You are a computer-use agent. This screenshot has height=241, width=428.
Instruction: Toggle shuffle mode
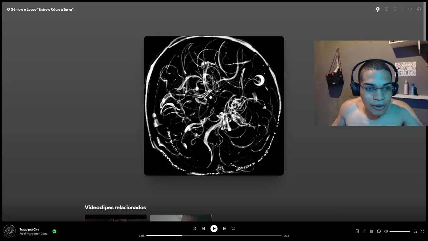[x=194, y=229]
